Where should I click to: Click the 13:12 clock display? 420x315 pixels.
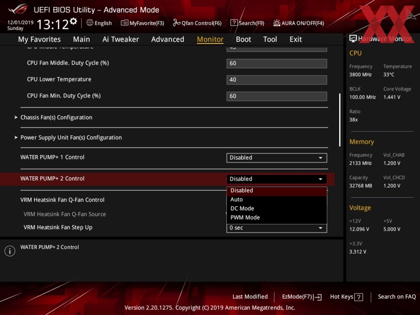[x=52, y=24]
